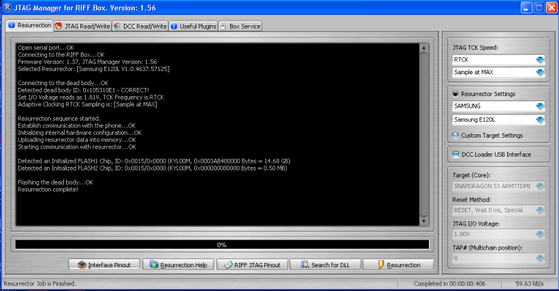The width and height of the screenshot is (559, 291).
Task: Select the Resurrector Settings radio button
Action: (x=456, y=94)
